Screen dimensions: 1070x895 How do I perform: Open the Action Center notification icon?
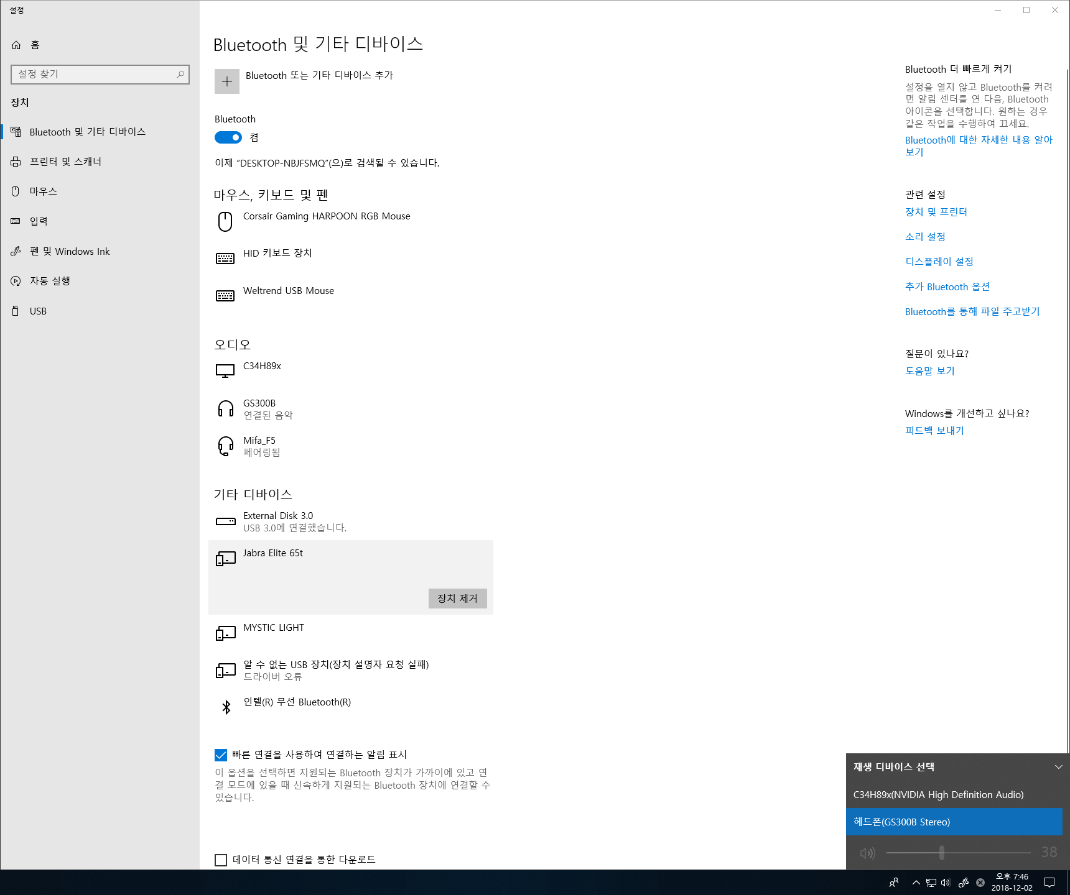click(x=1049, y=883)
